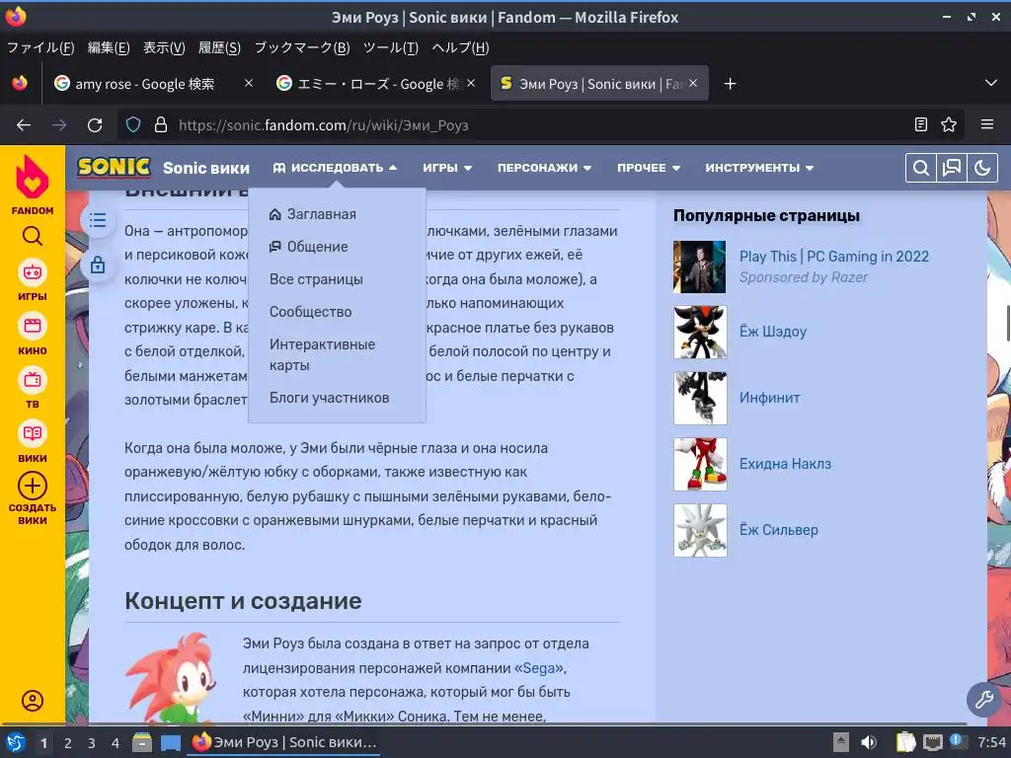Open a new tab with plus
Image resolution: width=1011 pixels, height=758 pixels.
730,84
